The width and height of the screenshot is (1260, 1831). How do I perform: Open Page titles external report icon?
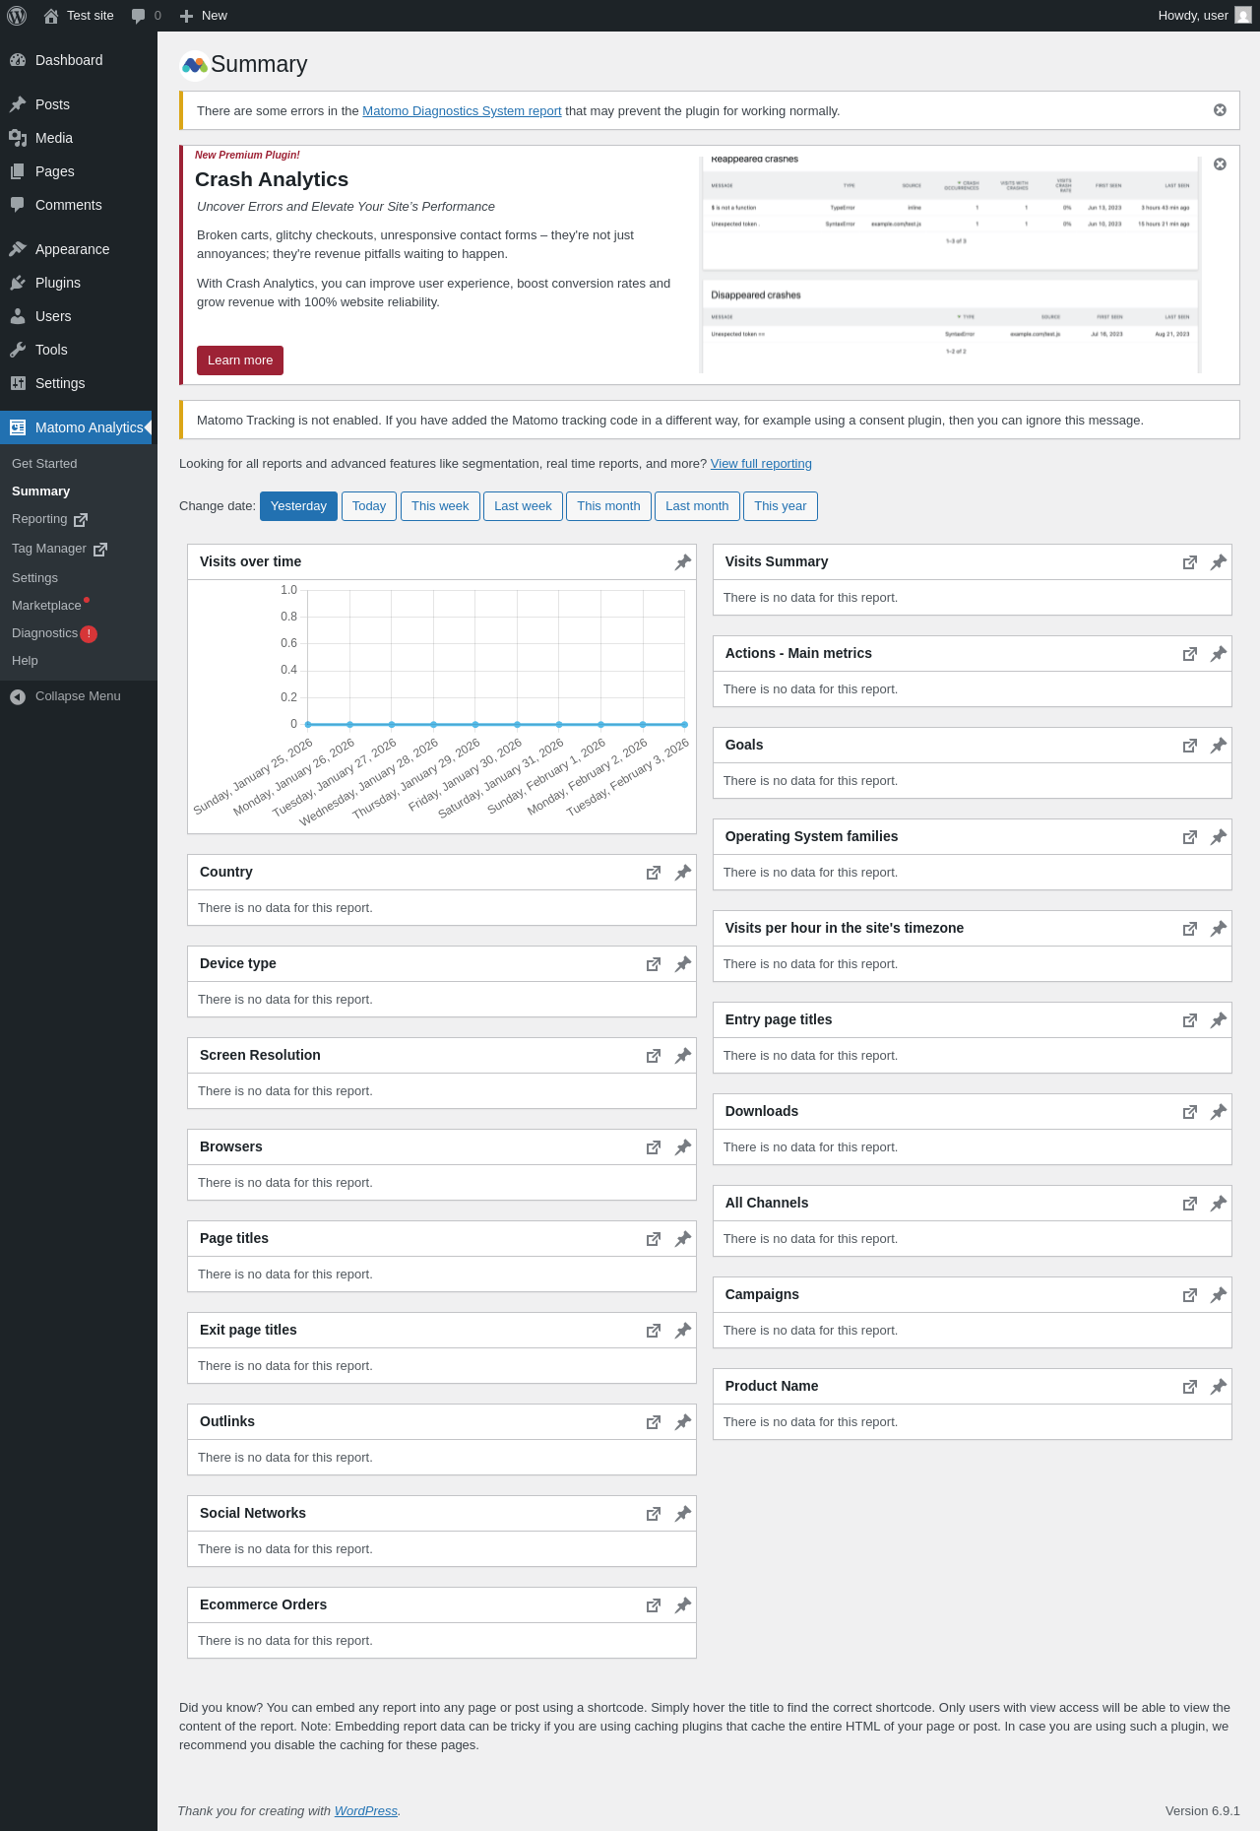(x=654, y=1239)
